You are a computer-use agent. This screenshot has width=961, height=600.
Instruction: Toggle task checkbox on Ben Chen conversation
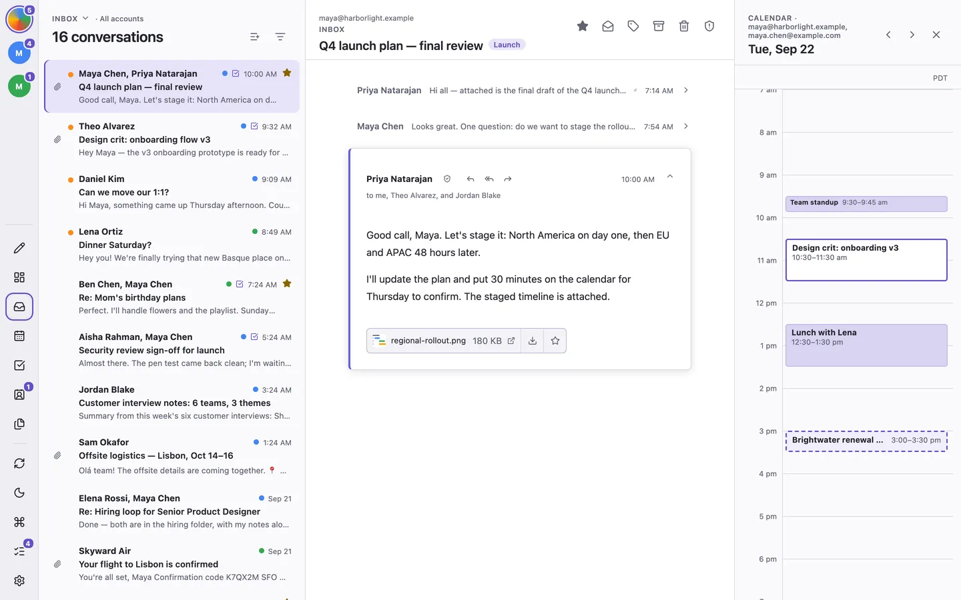point(240,284)
